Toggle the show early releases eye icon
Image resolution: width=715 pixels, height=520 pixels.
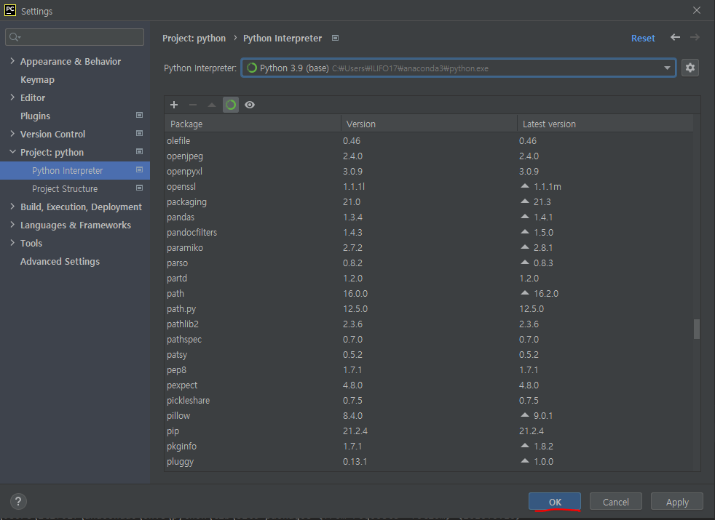250,105
